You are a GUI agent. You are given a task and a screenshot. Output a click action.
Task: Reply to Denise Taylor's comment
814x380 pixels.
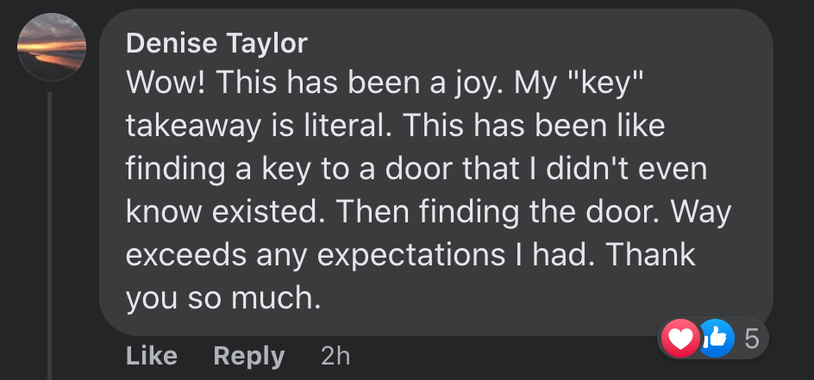pos(248,356)
